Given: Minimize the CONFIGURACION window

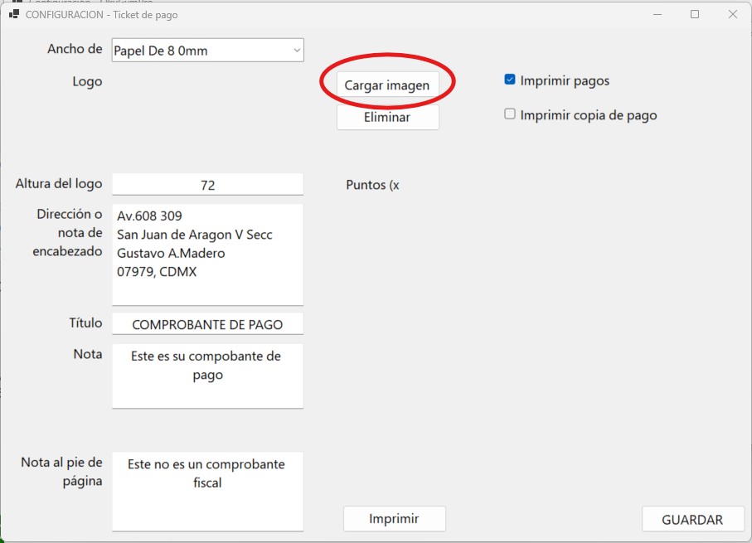Looking at the screenshot, I should point(657,14).
